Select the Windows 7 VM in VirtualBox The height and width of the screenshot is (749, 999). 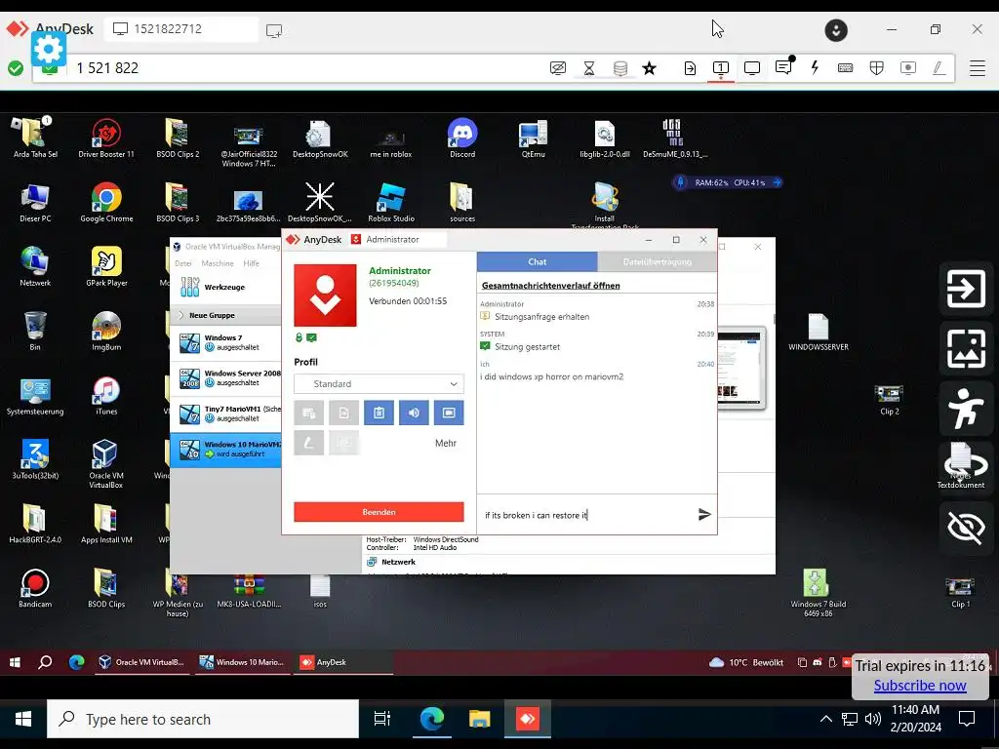click(226, 342)
